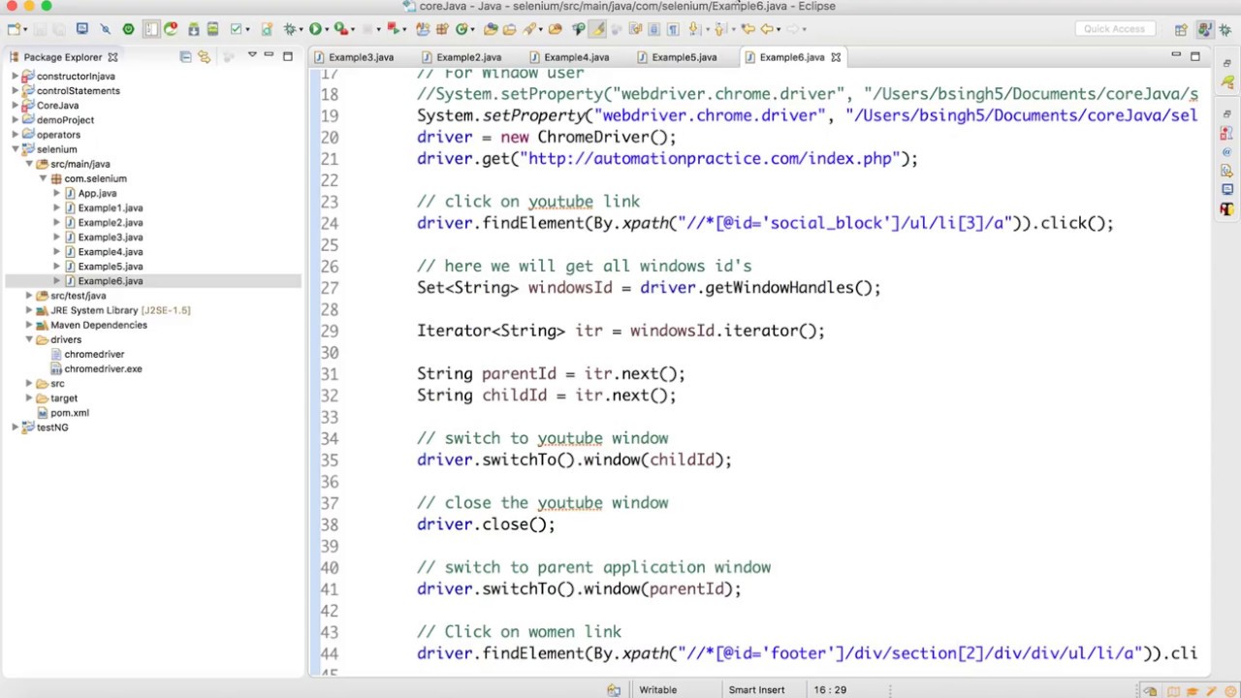The width and height of the screenshot is (1241, 698).
Task: Collapse All in Package Explorer
Action: coord(185,57)
